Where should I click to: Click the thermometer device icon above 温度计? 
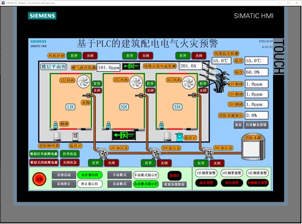pyautogui.click(x=75, y=137)
